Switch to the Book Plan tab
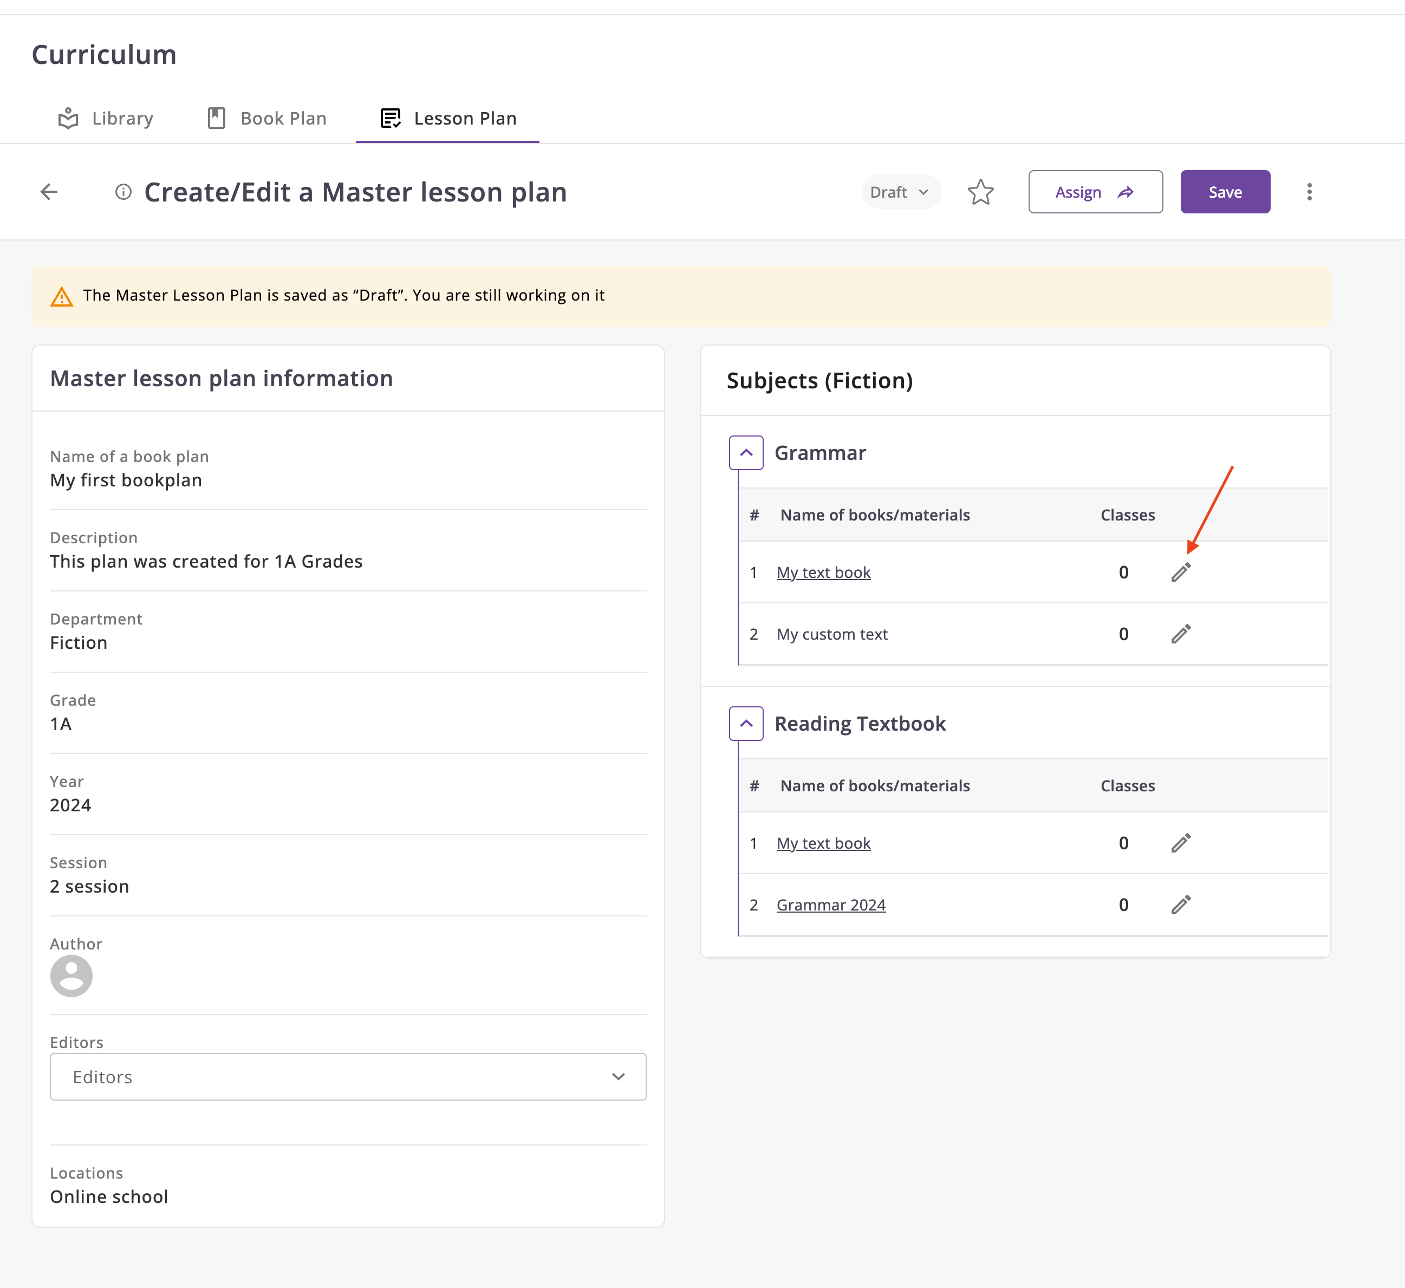Screen dimensions: 1405x1288 268,119
